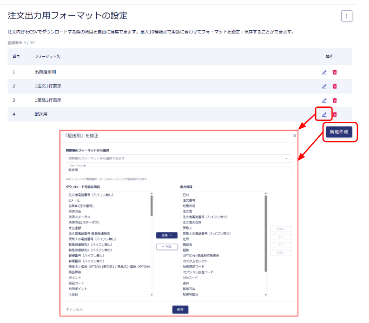Click the 1商品1行表示 format name cell

tap(48, 100)
